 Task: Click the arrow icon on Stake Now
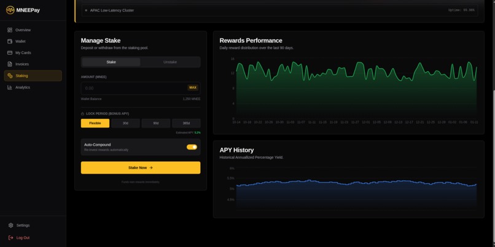(151, 167)
